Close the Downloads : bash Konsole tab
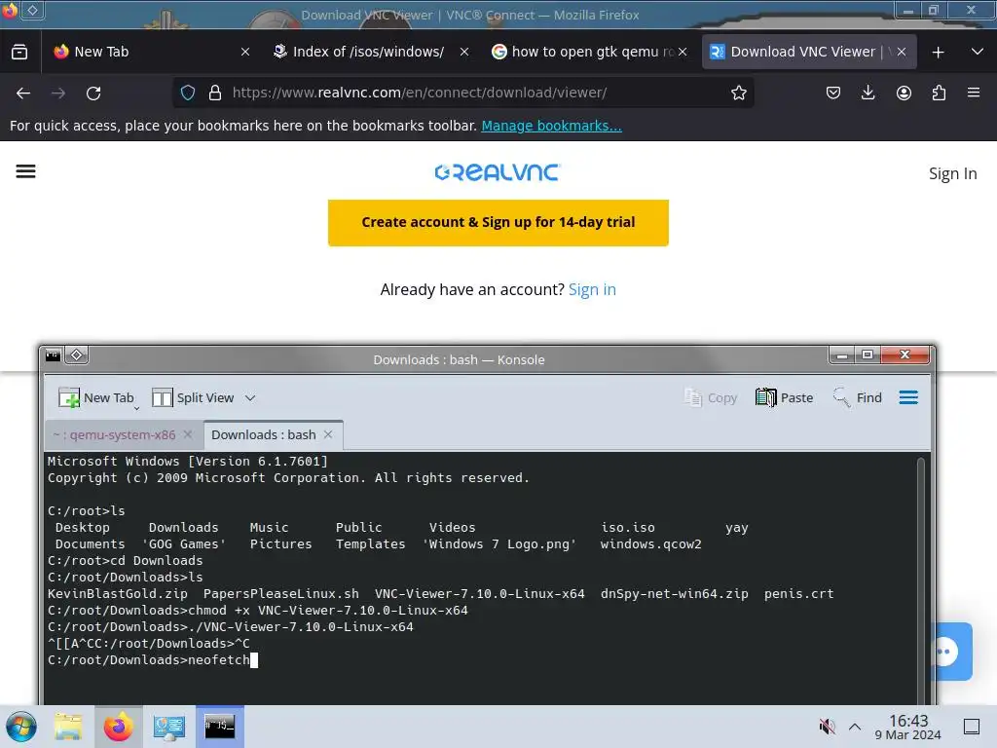Viewport: 997px width, 748px height. pos(328,434)
